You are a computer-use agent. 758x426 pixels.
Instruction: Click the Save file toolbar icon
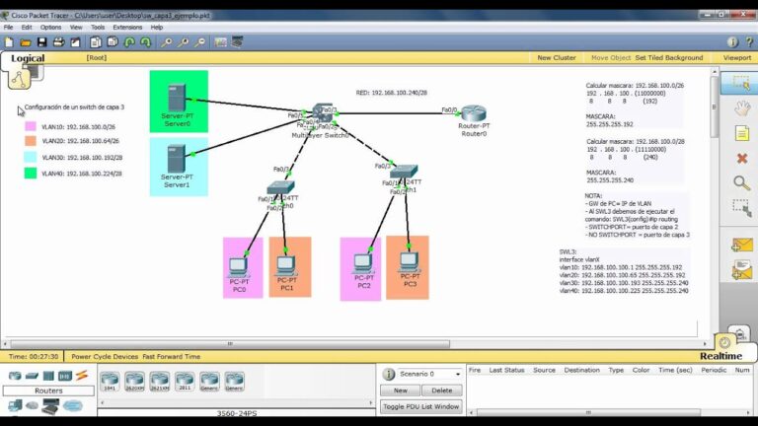pos(41,42)
